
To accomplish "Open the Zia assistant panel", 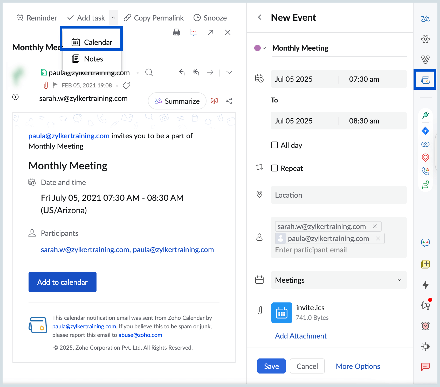I will coord(425,18).
